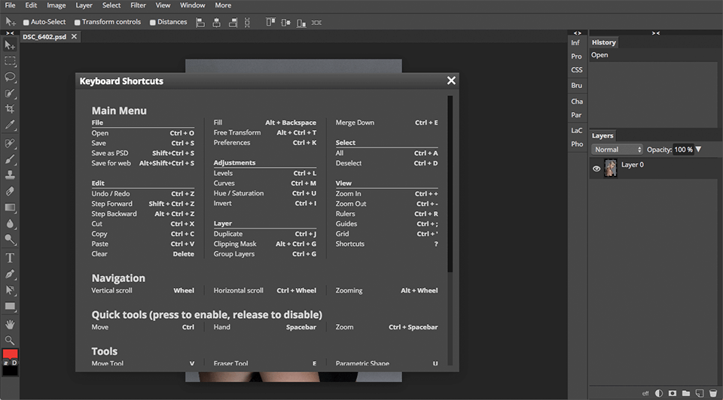The image size is (723, 400).
Task: Select the Crop tool
Action: tap(11, 109)
